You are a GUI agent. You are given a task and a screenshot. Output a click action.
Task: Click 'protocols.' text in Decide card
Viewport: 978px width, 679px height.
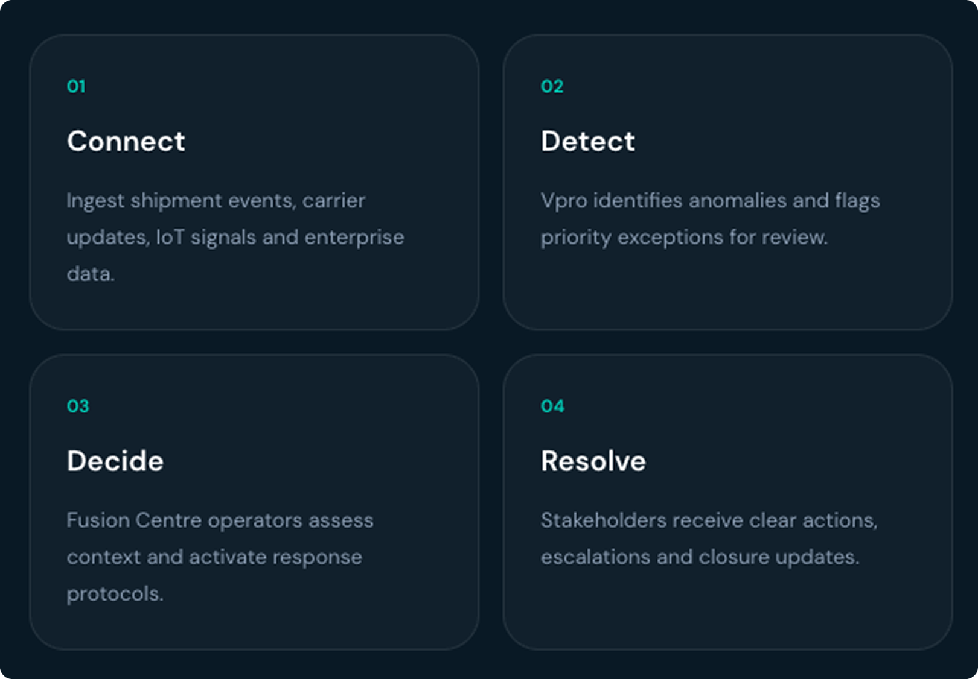click(x=115, y=595)
